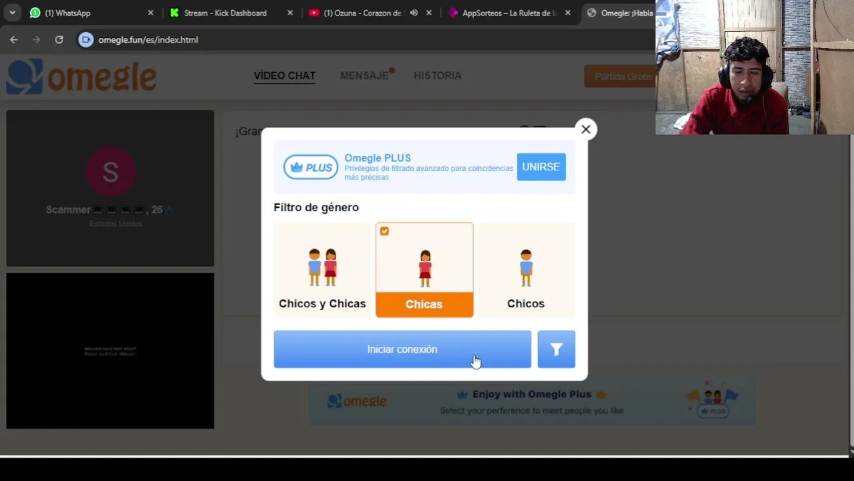Go back in browser history
854x481 pixels.
tap(14, 40)
